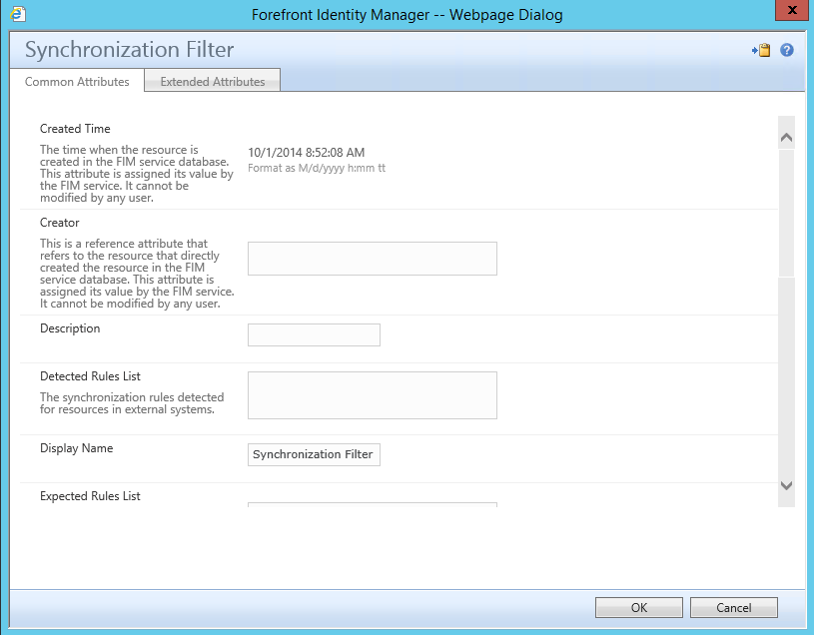Click the Detected Rules List label
The width and height of the screenshot is (814, 635).
point(90,376)
